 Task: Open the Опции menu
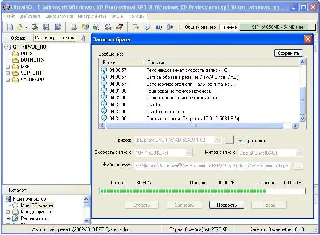click(117, 16)
